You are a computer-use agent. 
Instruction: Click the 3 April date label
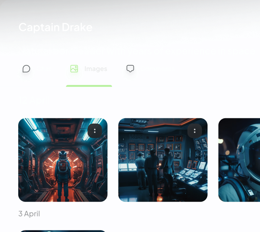29,214
